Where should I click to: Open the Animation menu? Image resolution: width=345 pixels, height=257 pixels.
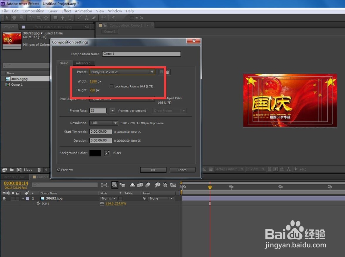pyautogui.click(x=83, y=11)
